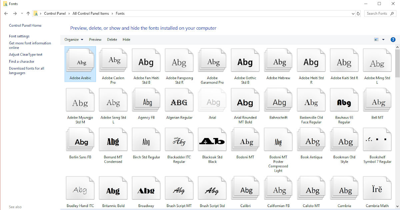
Task: Click the Delete toolbar button
Action: click(112, 39)
